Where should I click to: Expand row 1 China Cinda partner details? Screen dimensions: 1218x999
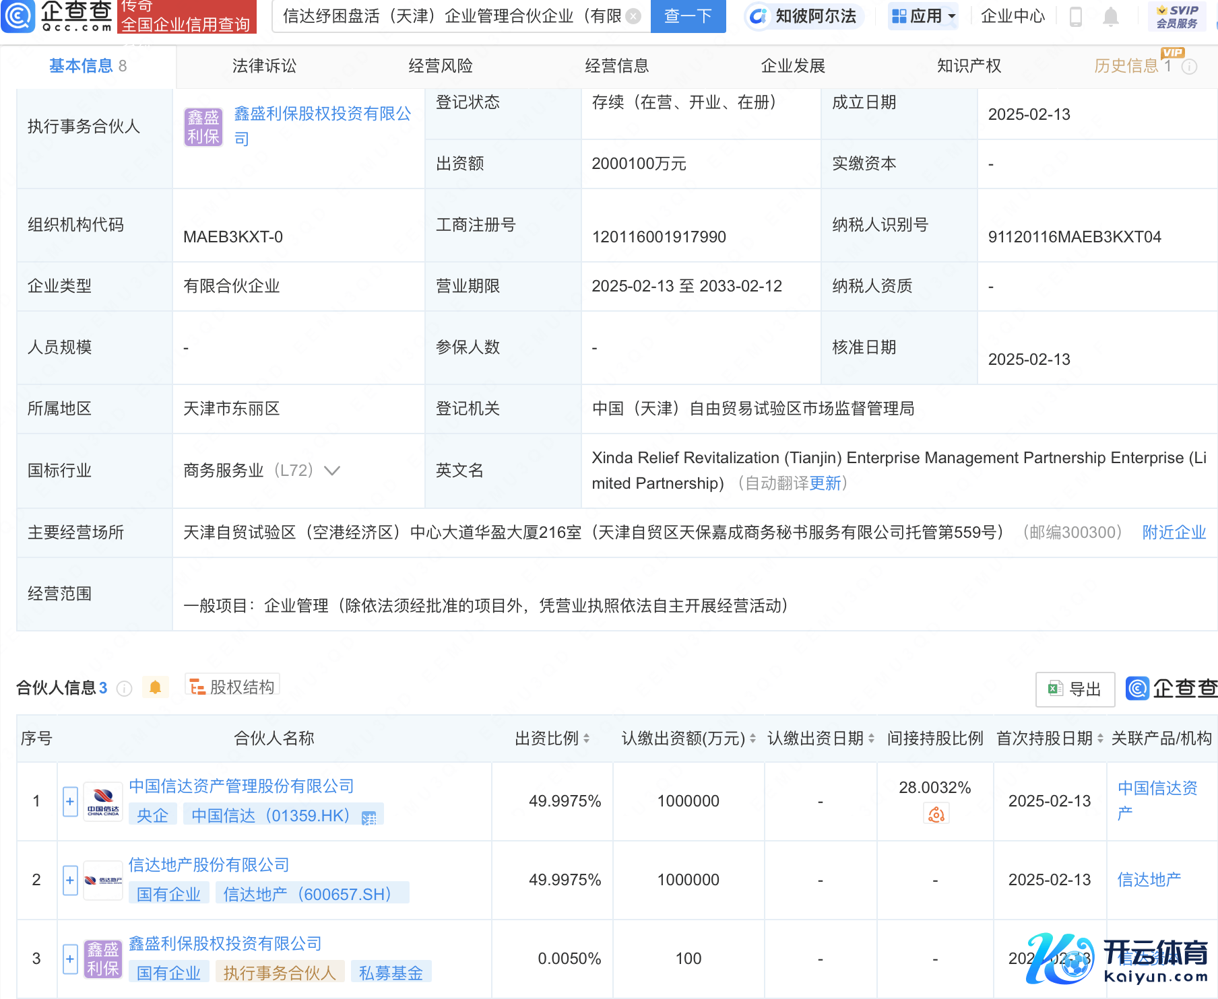(x=70, y=801)
